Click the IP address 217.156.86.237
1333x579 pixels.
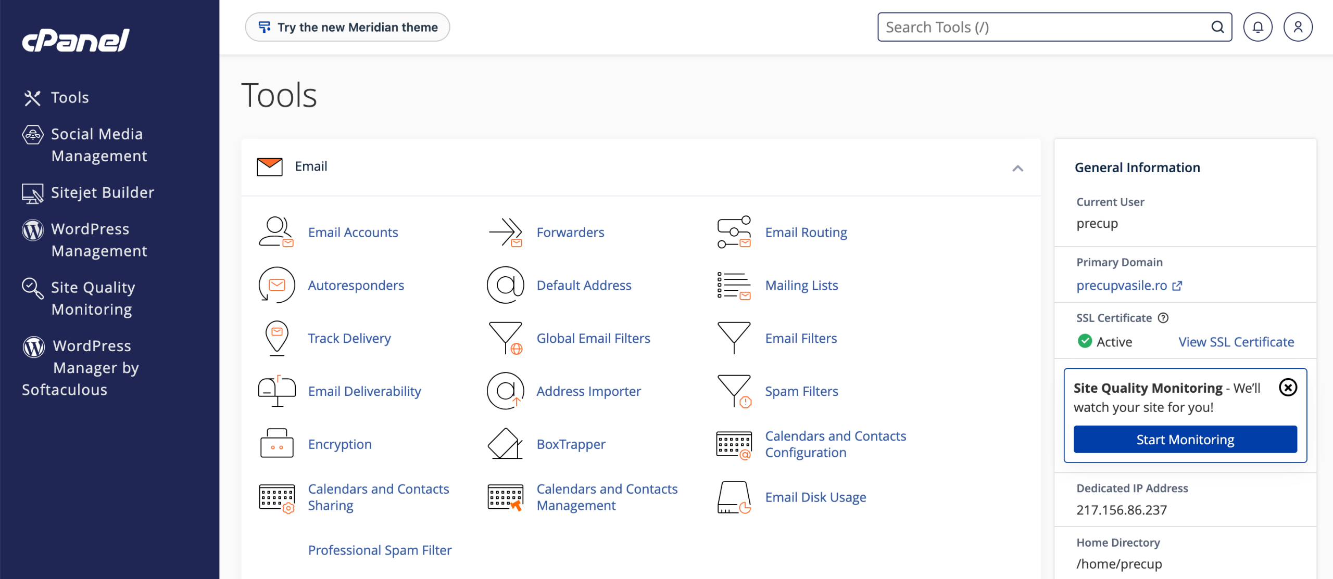[1122, 510]
